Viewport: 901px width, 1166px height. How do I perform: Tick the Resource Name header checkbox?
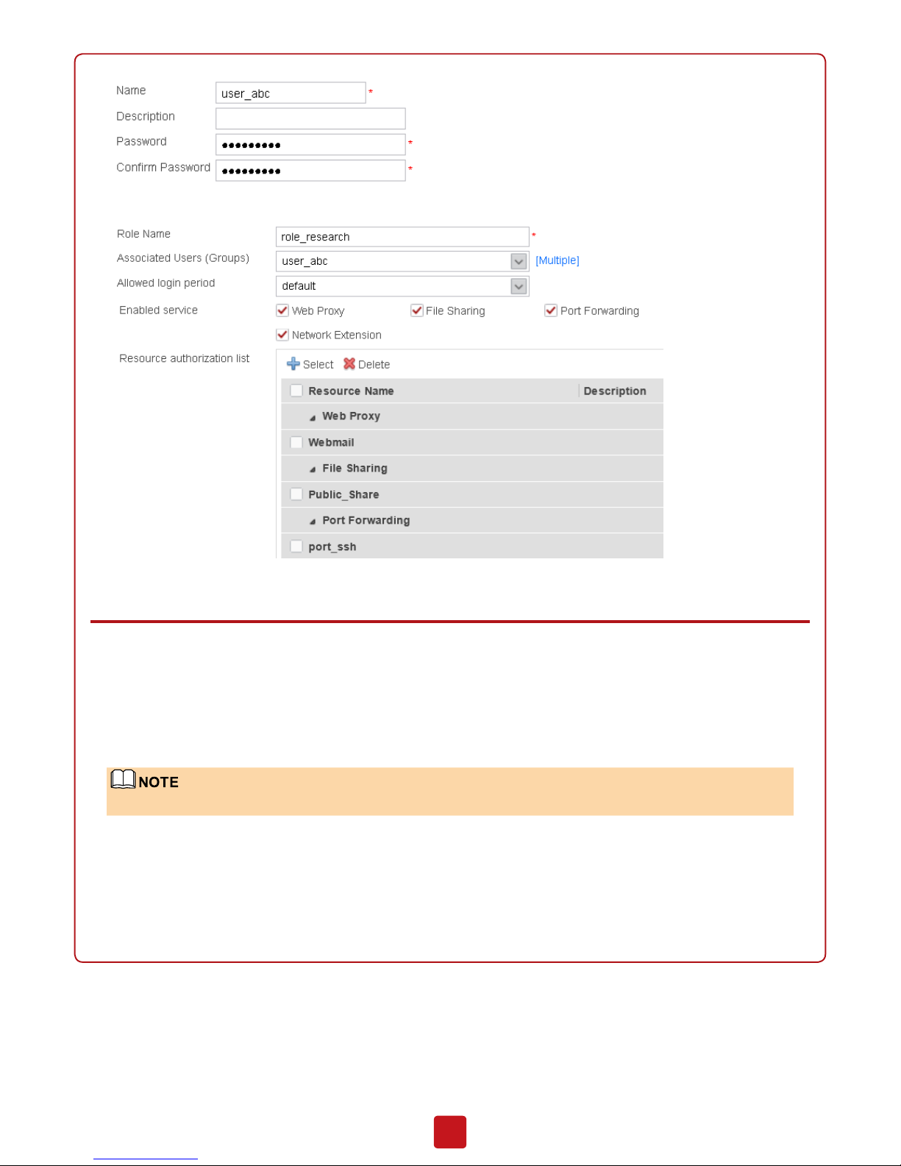pos(296,391)
